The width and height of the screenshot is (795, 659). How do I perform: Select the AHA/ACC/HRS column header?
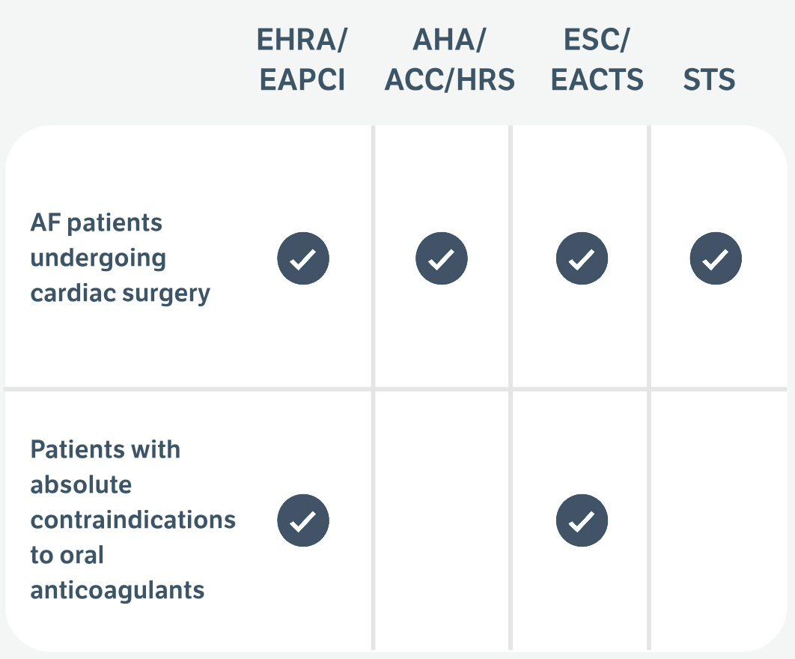click(450, 60)
